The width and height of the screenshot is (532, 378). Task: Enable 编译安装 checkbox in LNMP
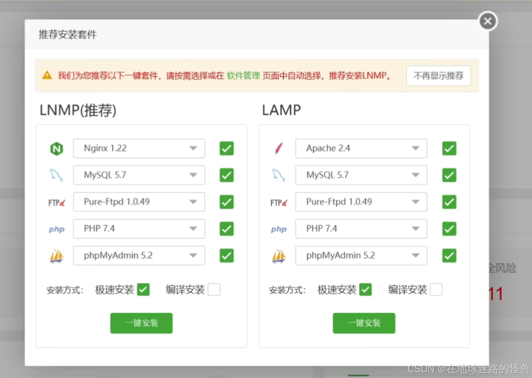[214, 289]
